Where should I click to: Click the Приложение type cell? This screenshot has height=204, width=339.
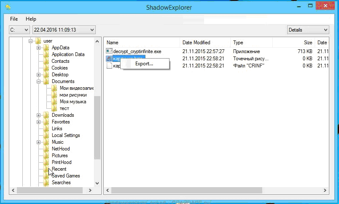[247, 51]
